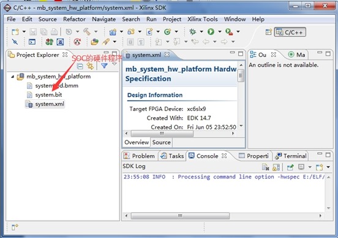This screenshot has width=338, height=238.
Task: Toggle the Scroll Lock icon in Console
Action: point(276,167)
